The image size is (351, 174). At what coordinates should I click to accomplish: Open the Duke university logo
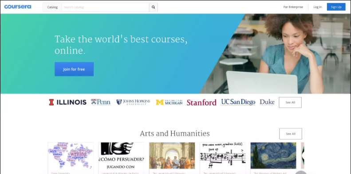tap(267, 102)
